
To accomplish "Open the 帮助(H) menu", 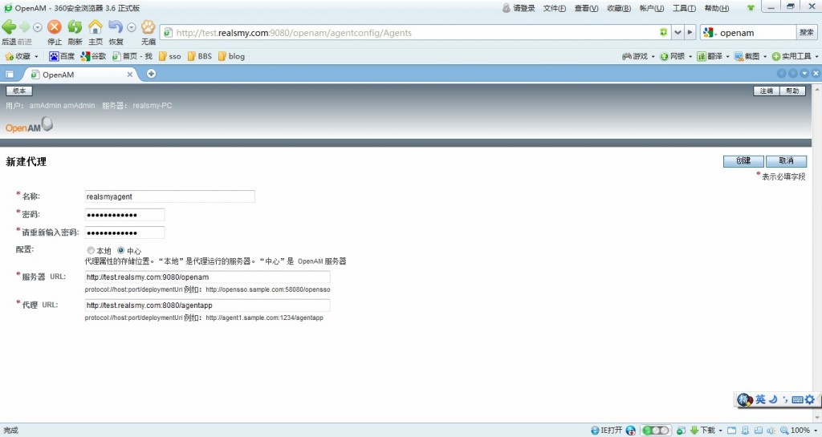I will (x=717, y=8).
